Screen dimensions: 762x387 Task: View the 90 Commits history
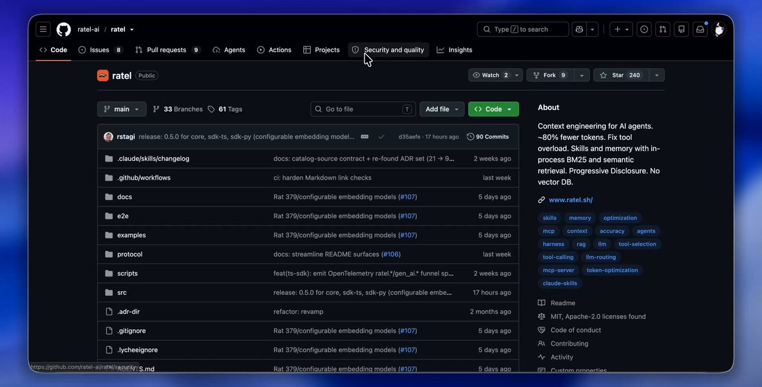(x=488, y=137)
